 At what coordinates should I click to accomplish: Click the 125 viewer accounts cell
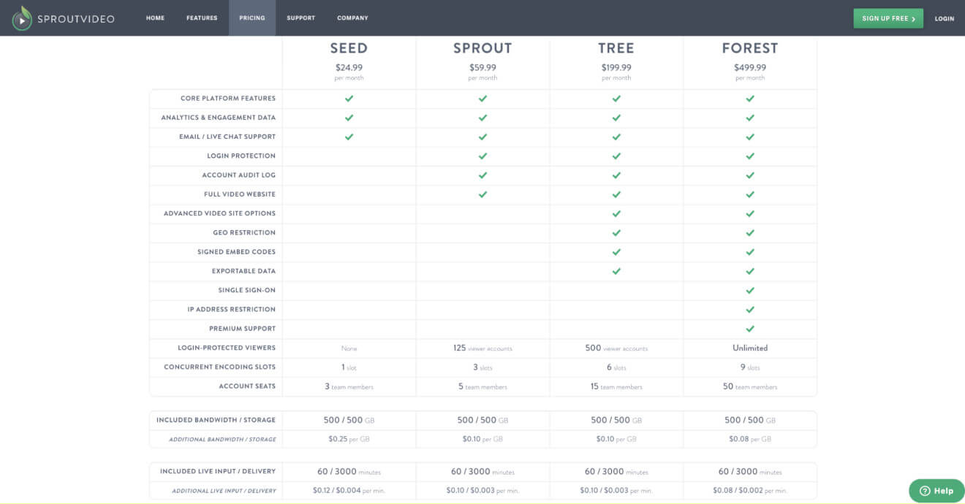482,348
